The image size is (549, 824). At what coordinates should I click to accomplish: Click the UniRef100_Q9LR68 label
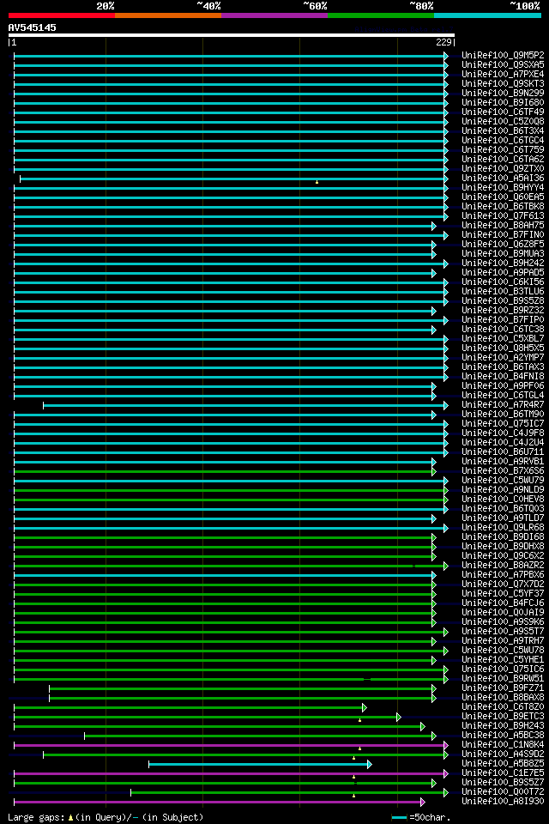coord(503,528)
